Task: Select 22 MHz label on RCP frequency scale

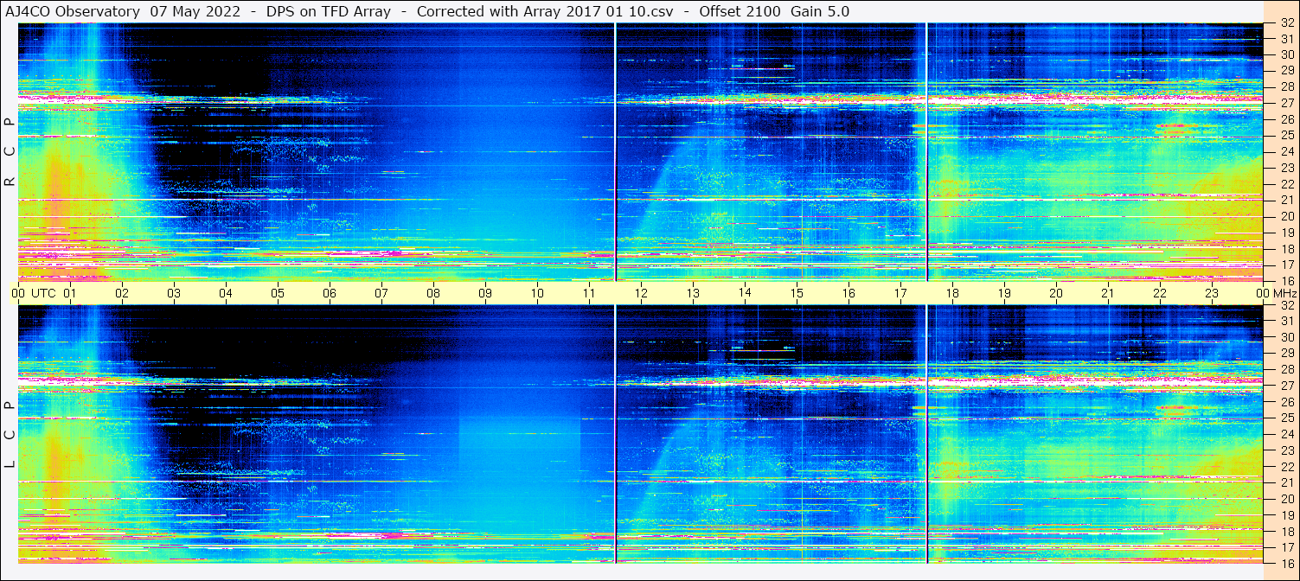Action: pyautogui.click(x=1286, y=183)
